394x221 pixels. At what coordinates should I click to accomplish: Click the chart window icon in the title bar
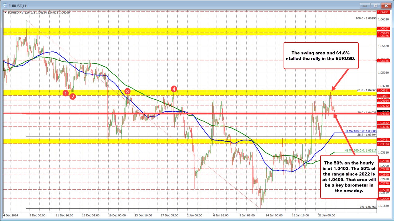click(x=6, y=5)
